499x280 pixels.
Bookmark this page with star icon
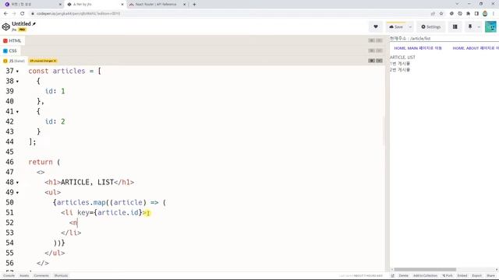[441, 14]
